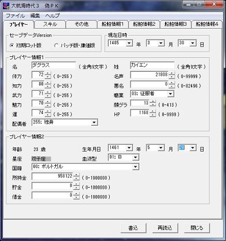Image resolution: width=226 pixels, height=241 pixels.
Task: Decrease 武力 value with spinner
Action: pyautogui.click(x=48, y=96)
